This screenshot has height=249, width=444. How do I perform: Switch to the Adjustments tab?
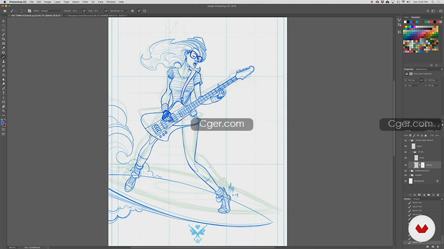(x=421, y=69)
